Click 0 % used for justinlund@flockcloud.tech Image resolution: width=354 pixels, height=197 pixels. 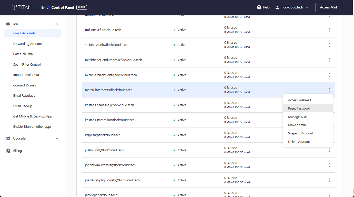coord(231,148)
